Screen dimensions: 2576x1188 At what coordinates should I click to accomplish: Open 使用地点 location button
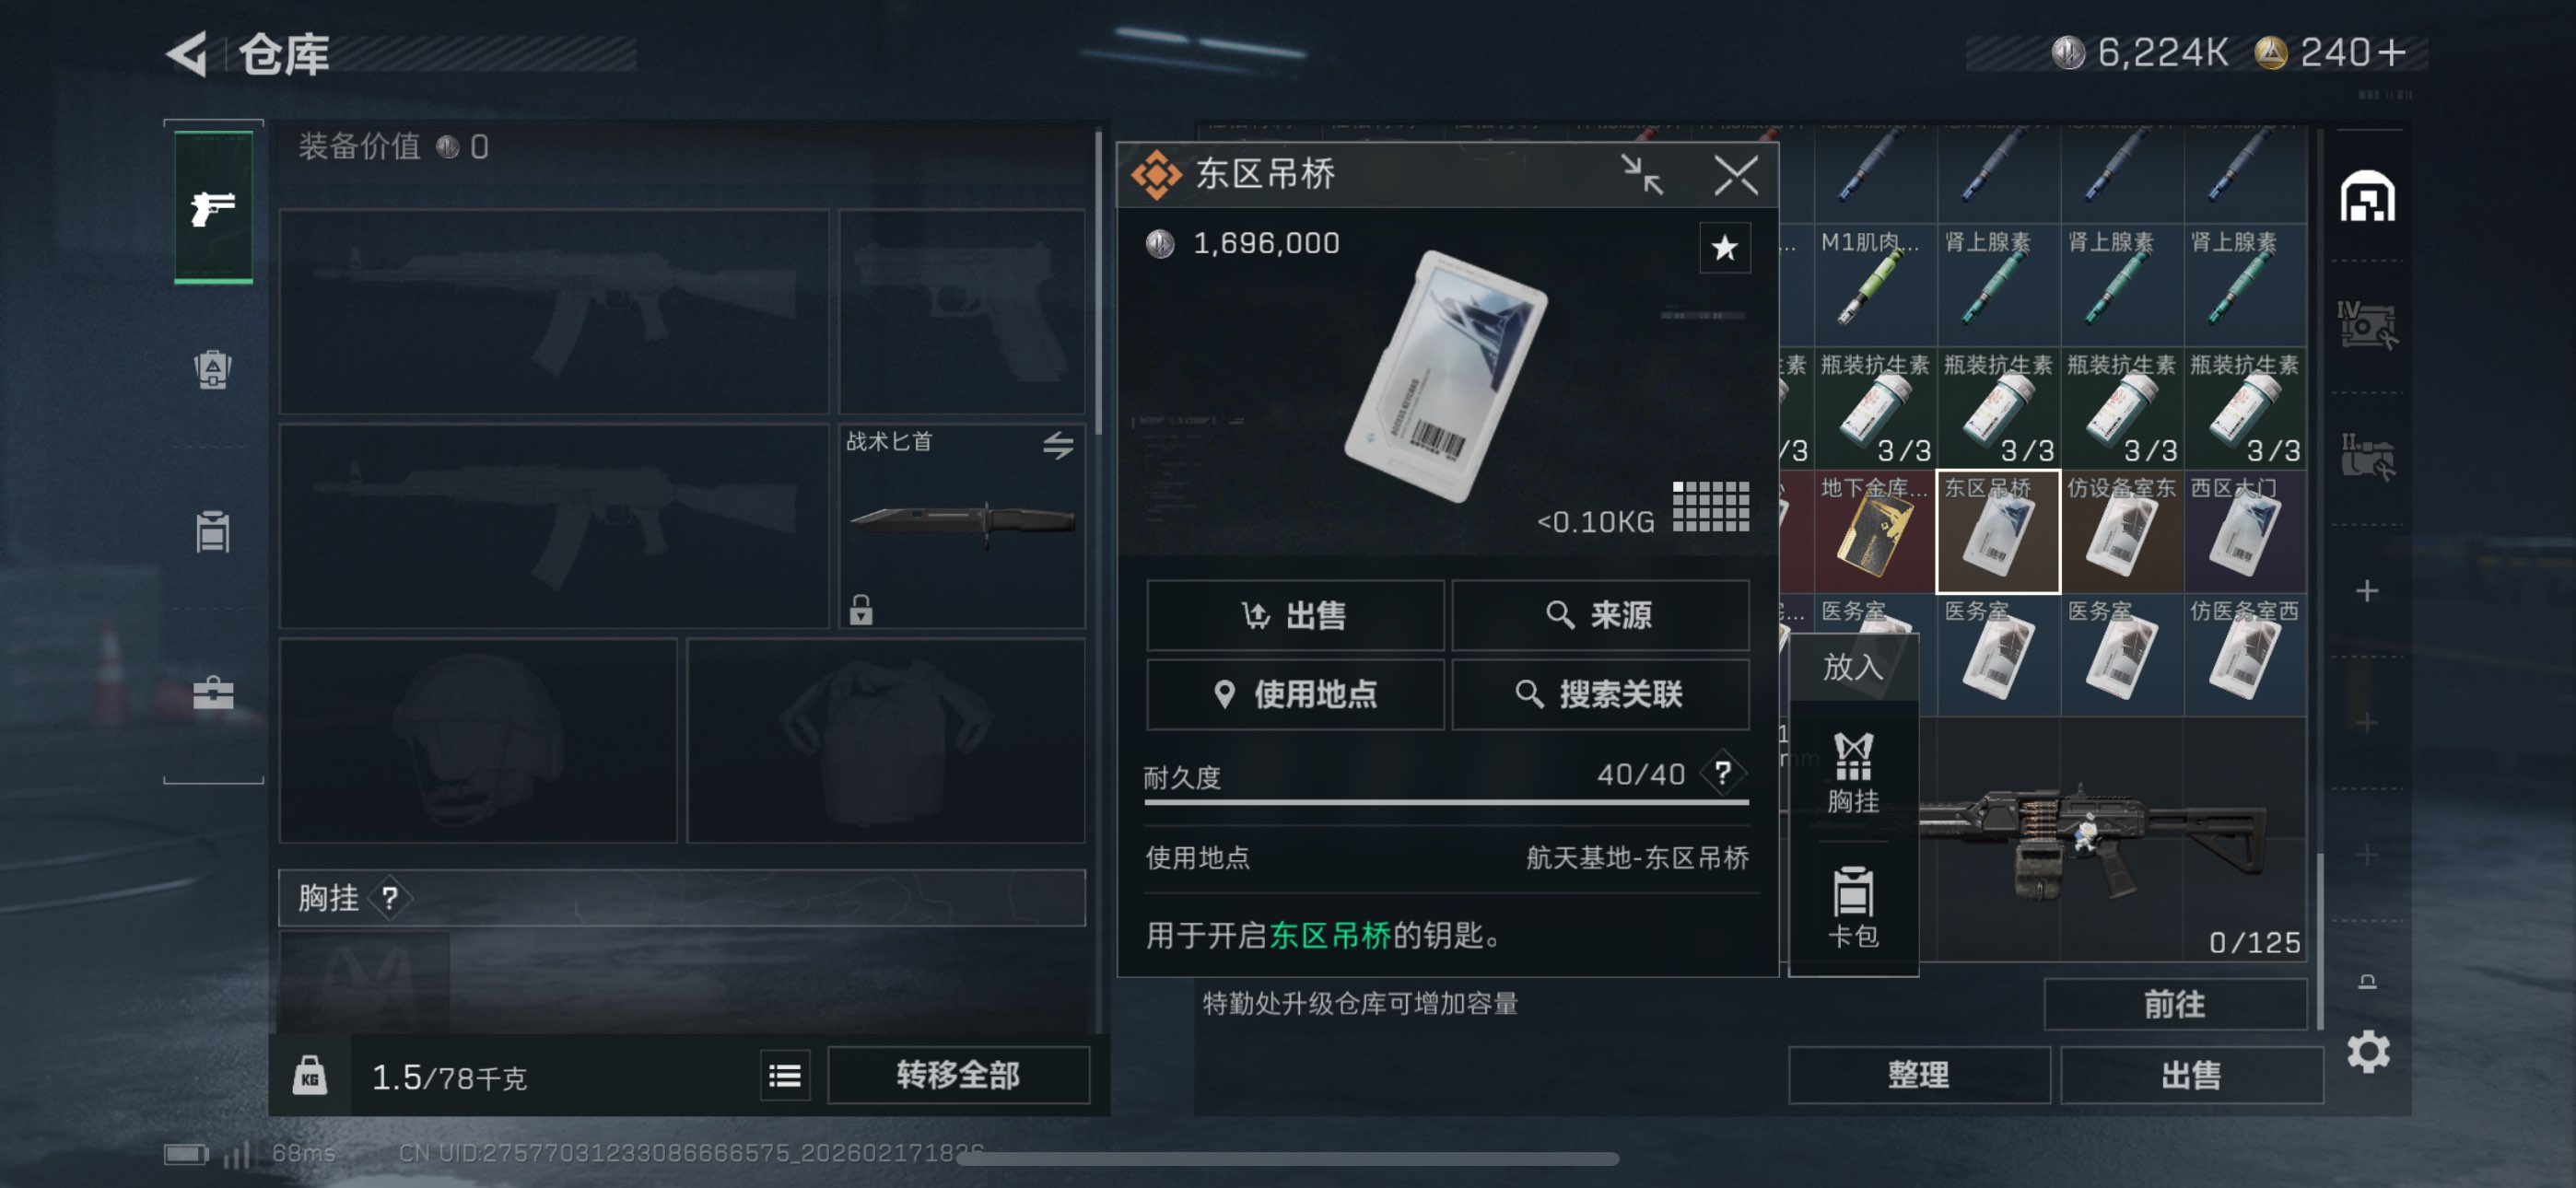1294,694
